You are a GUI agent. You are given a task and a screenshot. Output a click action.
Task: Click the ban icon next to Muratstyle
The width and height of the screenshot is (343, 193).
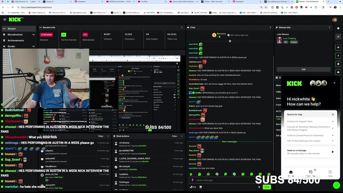pos(116,168)
